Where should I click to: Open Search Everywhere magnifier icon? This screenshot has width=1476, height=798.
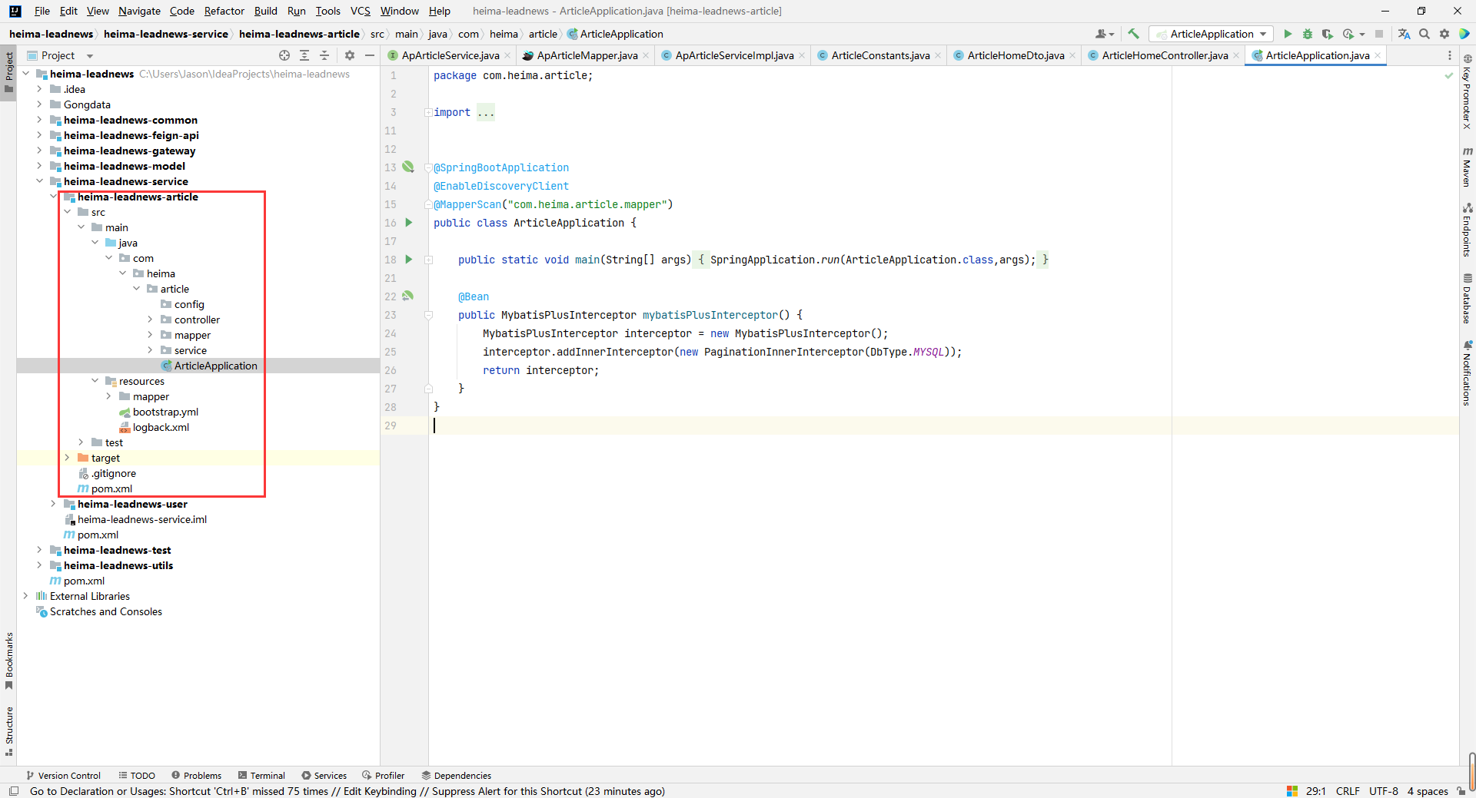pos(1424,34)
